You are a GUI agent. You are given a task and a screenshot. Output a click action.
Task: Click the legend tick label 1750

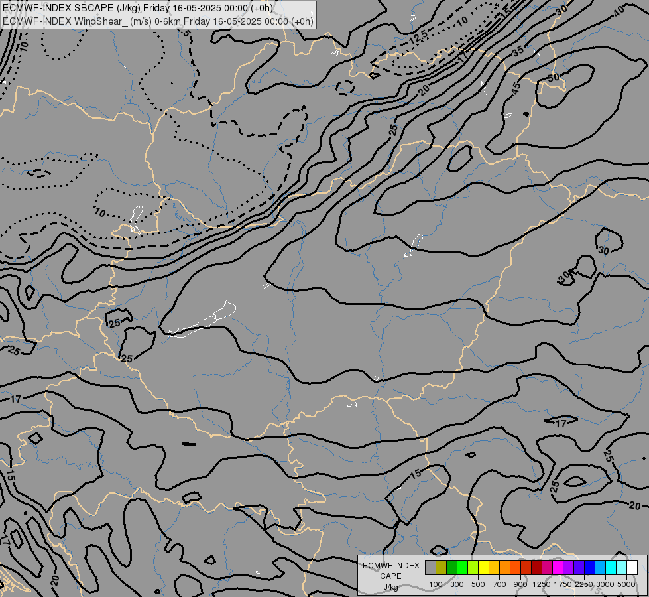pyautogui.click(x=563, y=584)
